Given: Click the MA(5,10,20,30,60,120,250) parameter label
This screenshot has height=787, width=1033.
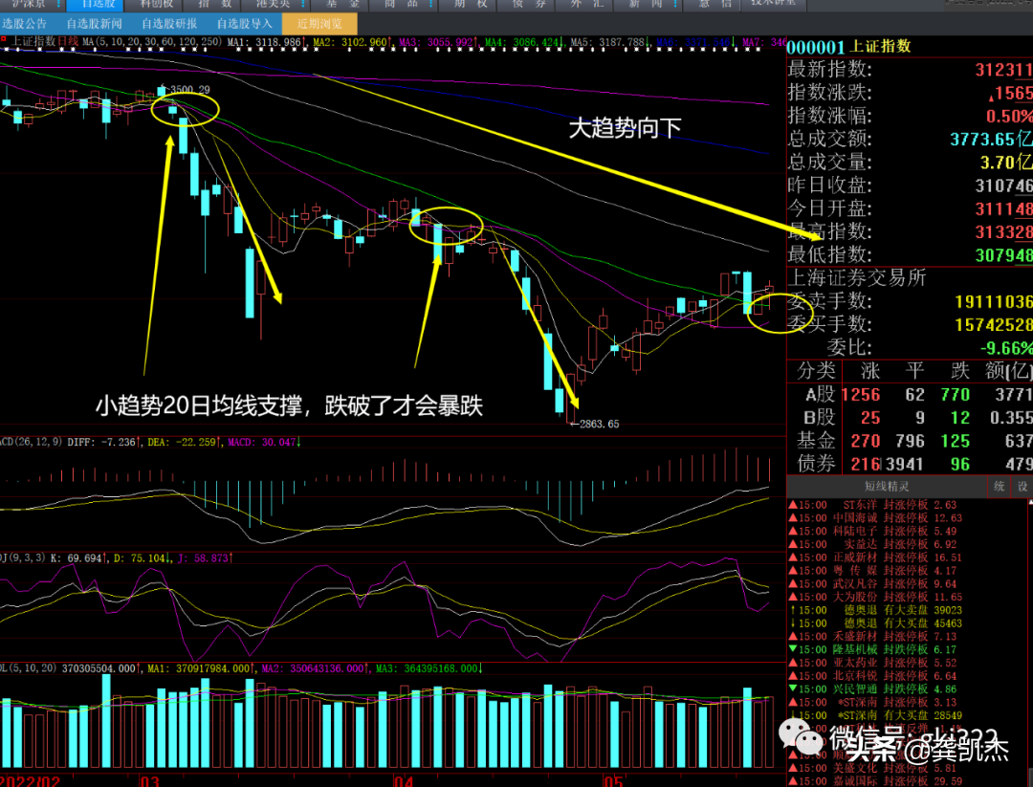Looking at the screenshot, I should pyautogui.click(x=152, y=43).
